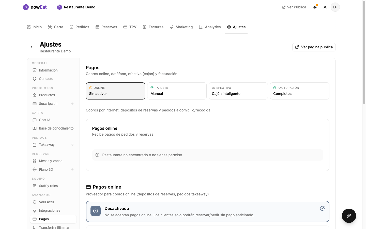
Task: Switch to the Marketing tab
Action: (x=181, y=27)
